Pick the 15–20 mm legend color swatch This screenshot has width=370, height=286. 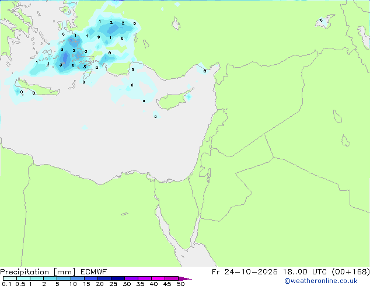click(90, 278)
